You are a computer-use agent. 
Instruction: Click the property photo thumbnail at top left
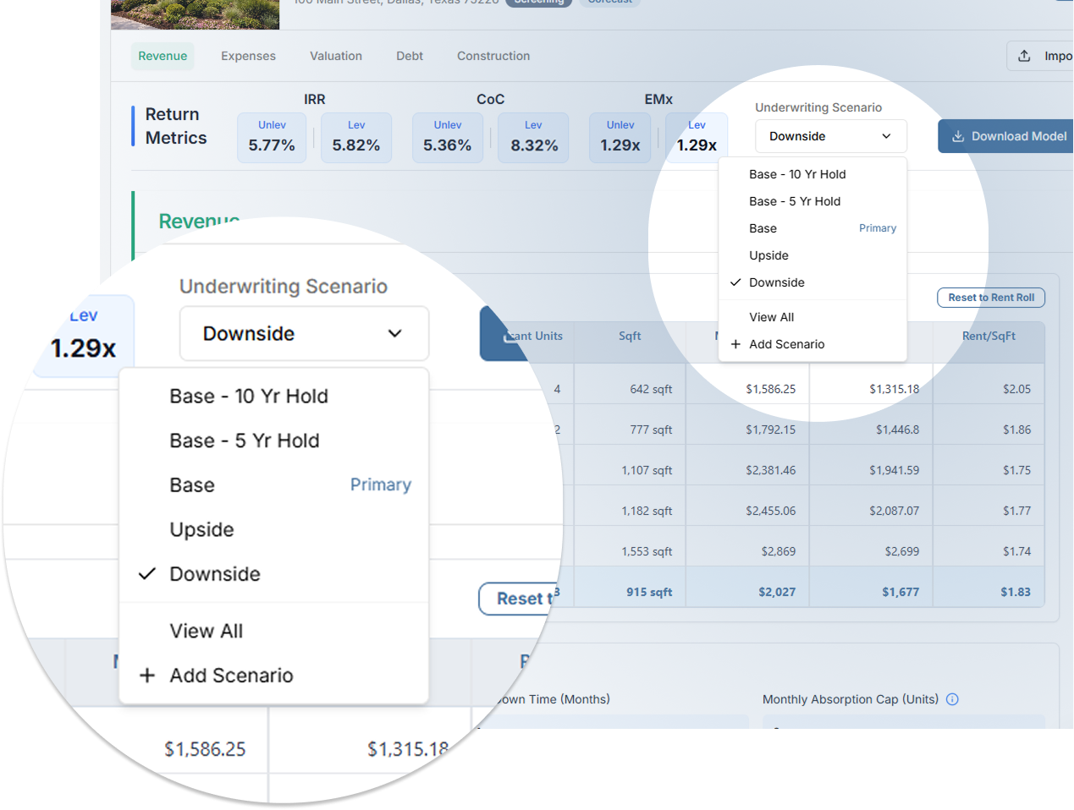(195, 14)
